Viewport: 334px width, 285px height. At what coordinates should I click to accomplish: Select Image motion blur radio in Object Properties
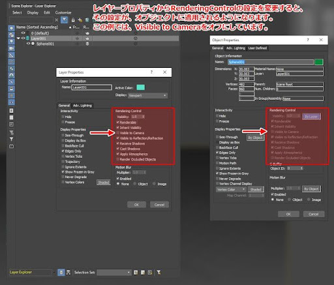point(309,200)
